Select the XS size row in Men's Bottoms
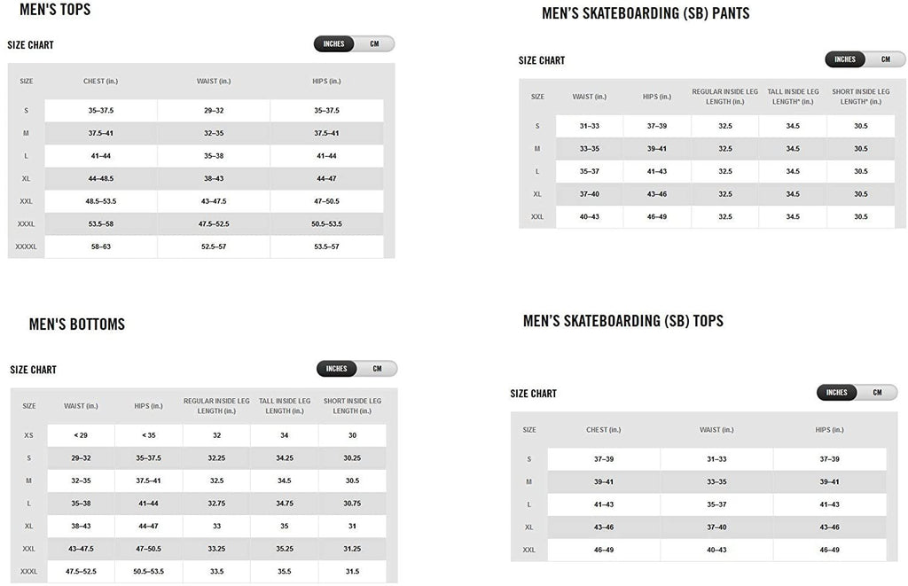Viewport: 908px width, 586px height. pyautogui.click(x=28, y=435)
